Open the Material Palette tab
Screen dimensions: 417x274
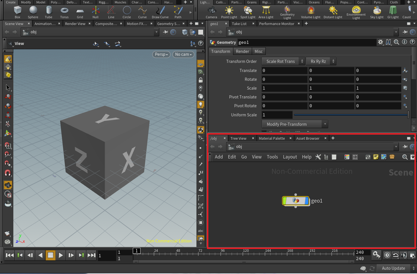pos(272,139)
